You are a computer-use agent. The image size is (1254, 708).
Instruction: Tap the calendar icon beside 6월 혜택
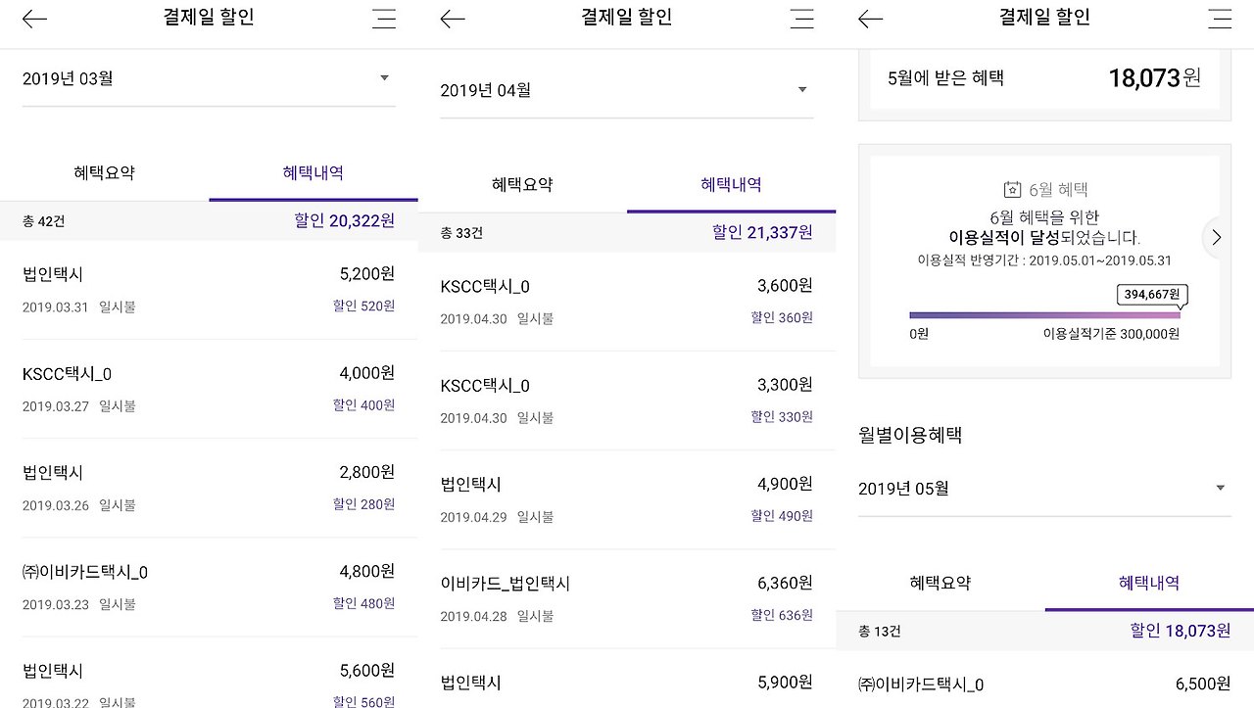[1013, 190]
